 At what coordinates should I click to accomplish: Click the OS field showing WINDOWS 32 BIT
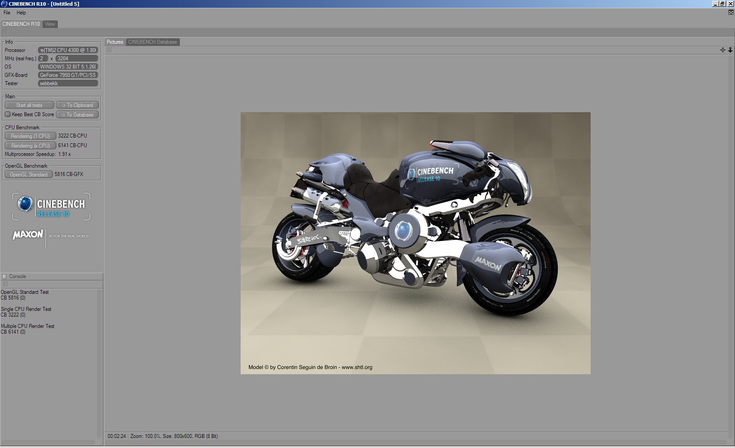tap(68, 67)
